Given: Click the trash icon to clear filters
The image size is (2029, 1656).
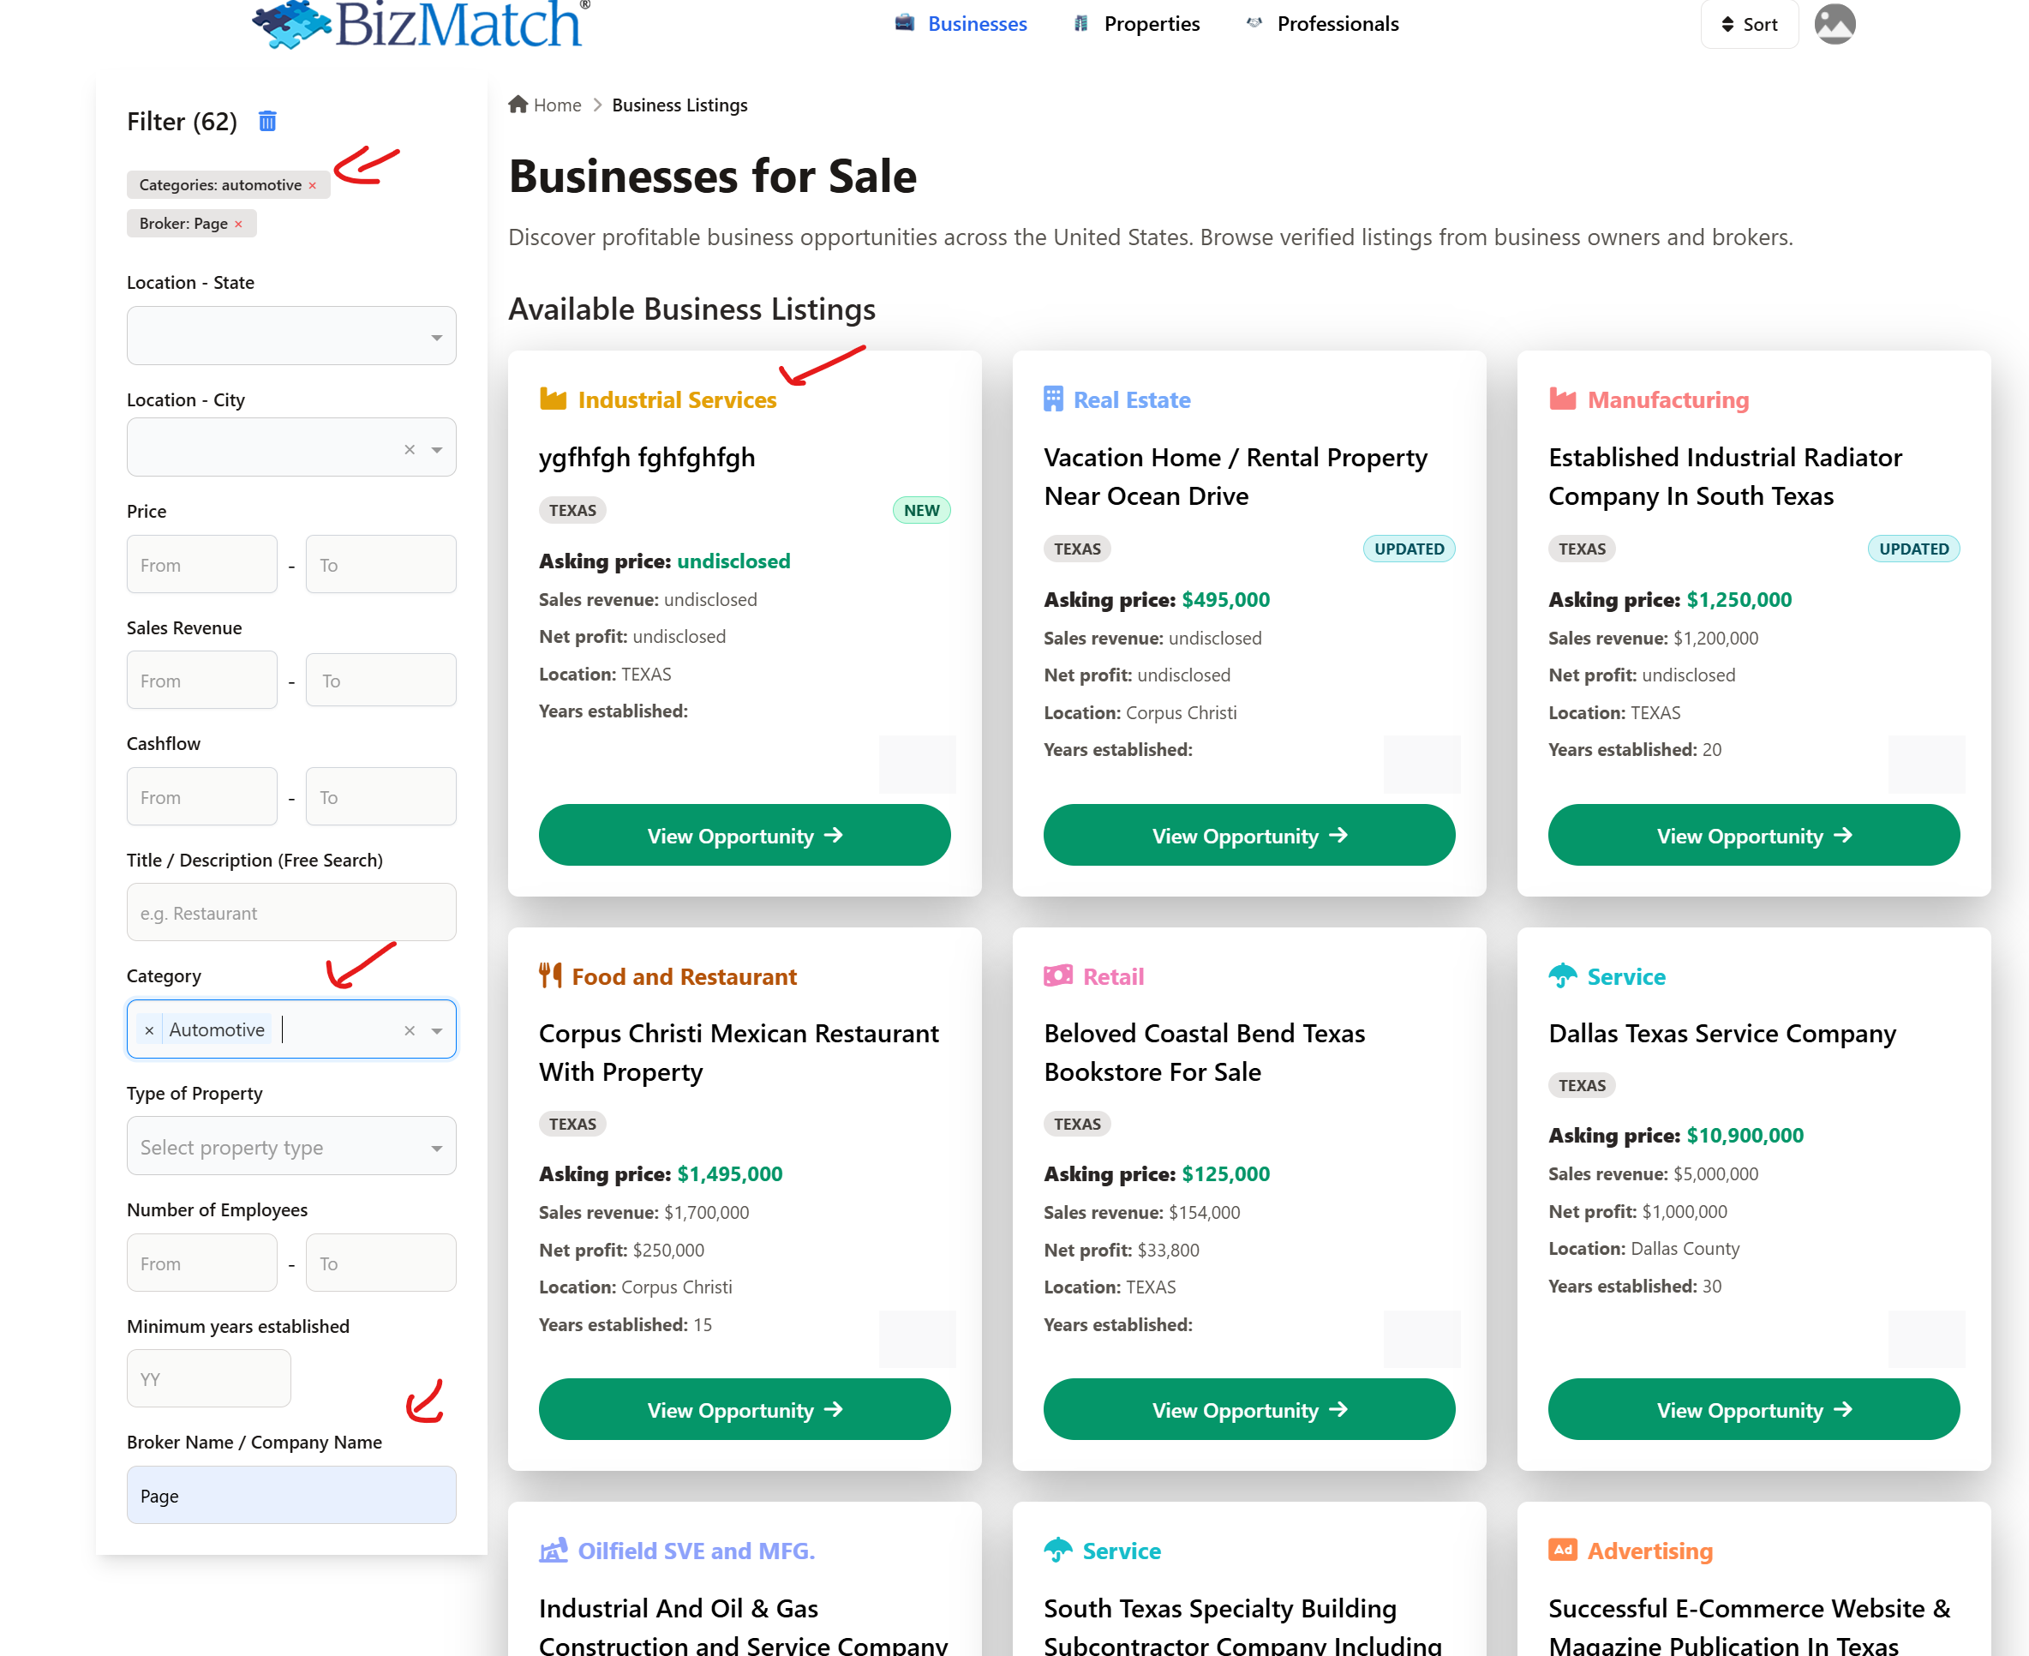Looking at the screenshot, I should [x=268, y=121].
